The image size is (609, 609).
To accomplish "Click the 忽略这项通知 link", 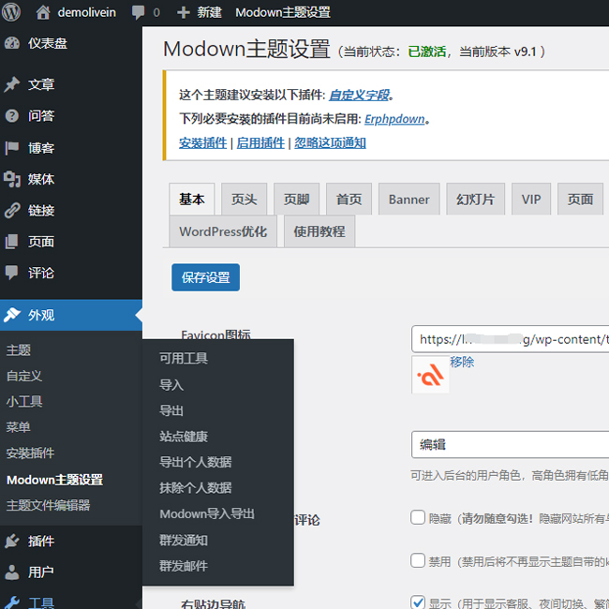I will (330, 143).
